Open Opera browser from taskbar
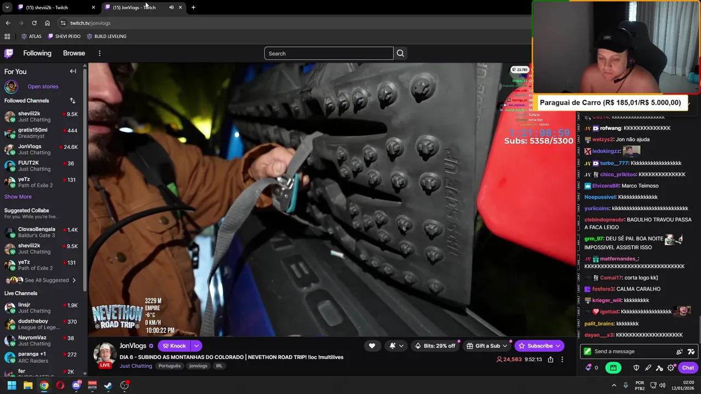Viewport: 701px width, 394px height. point(60,385)
